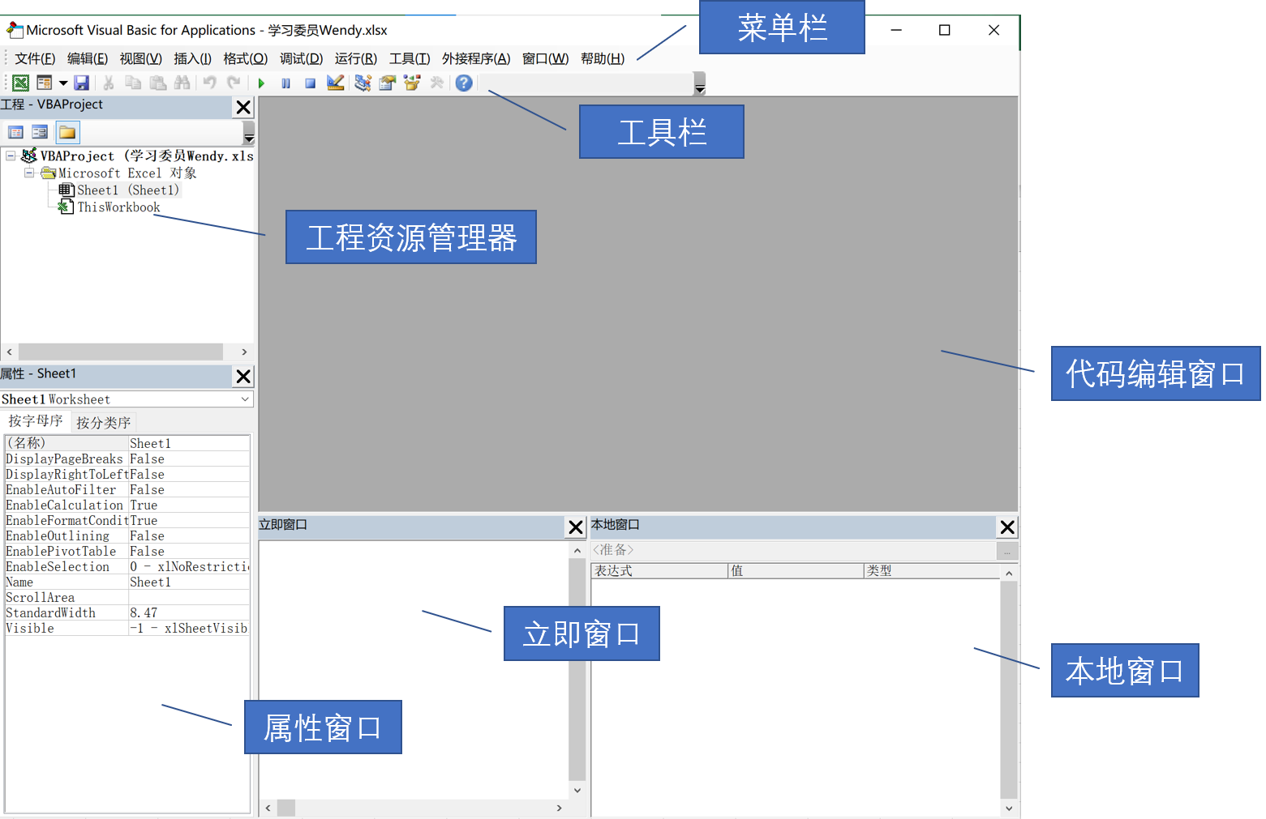Open the 帮助(H) menu
1266x819 pixels.
pyautogui.click(x=603, y=58)
